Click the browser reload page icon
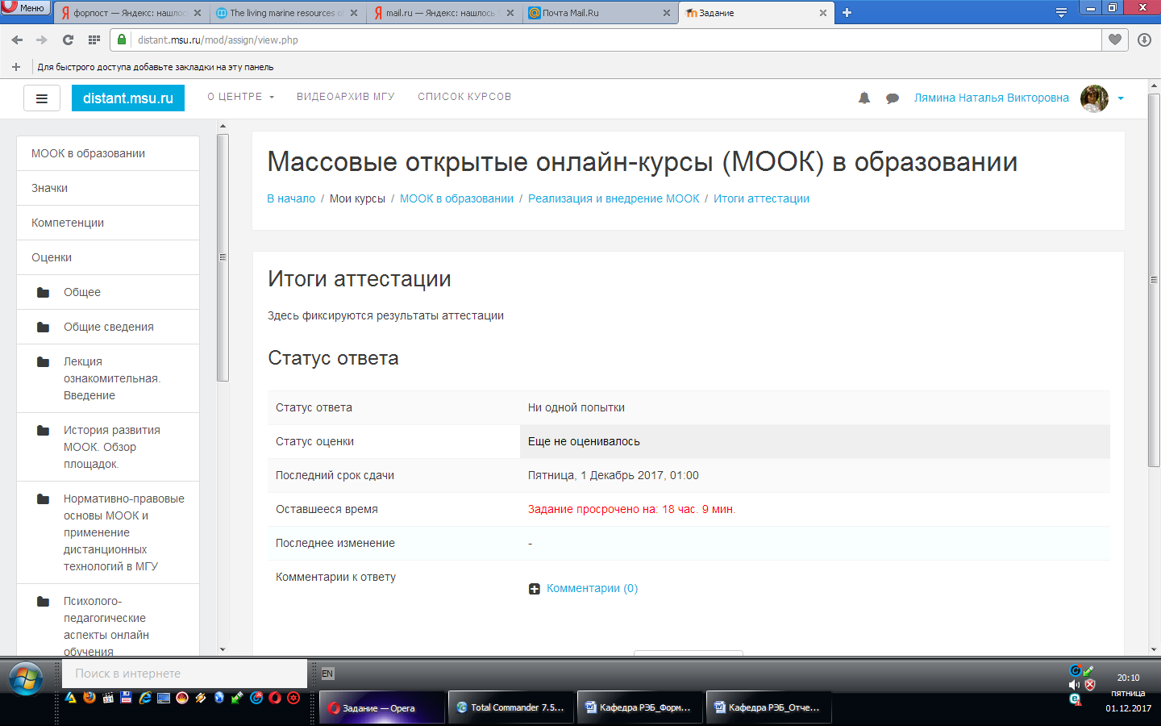The image size is (1161, 726). (68, 40)
